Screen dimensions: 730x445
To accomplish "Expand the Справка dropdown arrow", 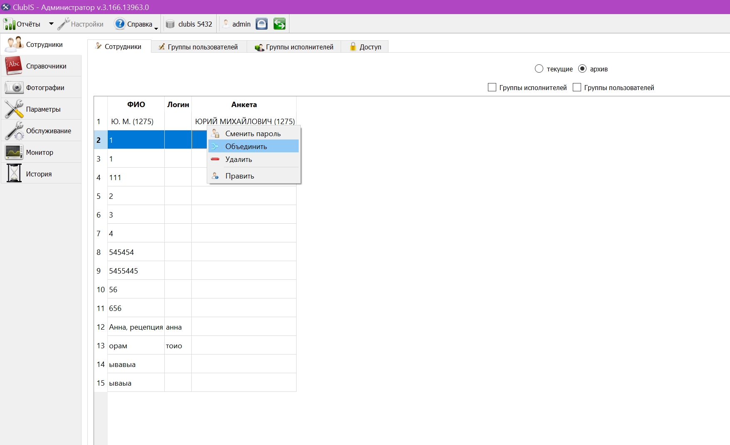I will click(x=156, y=27).
